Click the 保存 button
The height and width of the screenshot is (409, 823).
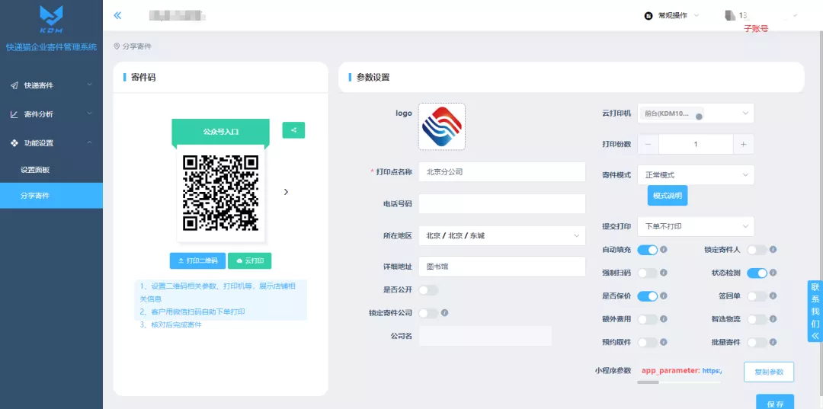(x=775, y=403)
